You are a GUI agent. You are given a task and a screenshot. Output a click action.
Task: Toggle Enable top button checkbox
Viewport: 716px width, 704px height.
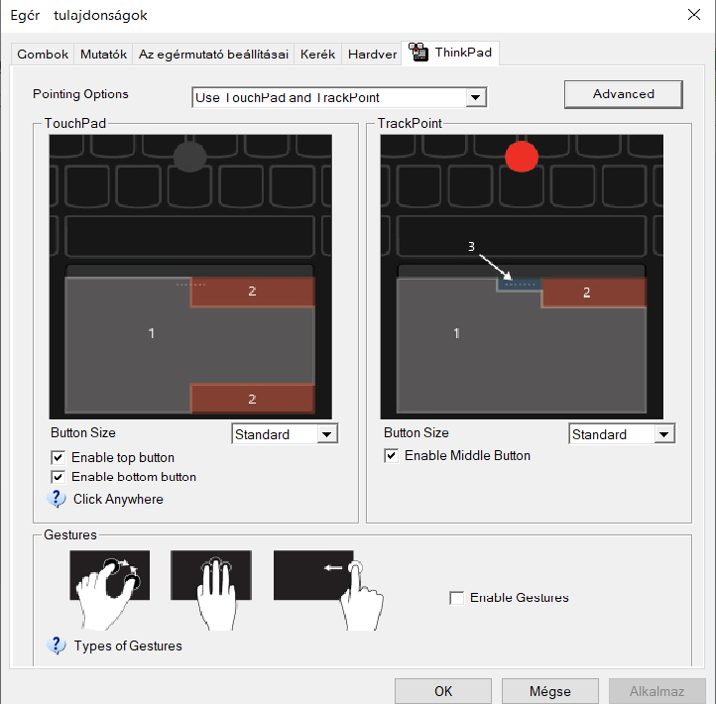[x=58, y=457]
